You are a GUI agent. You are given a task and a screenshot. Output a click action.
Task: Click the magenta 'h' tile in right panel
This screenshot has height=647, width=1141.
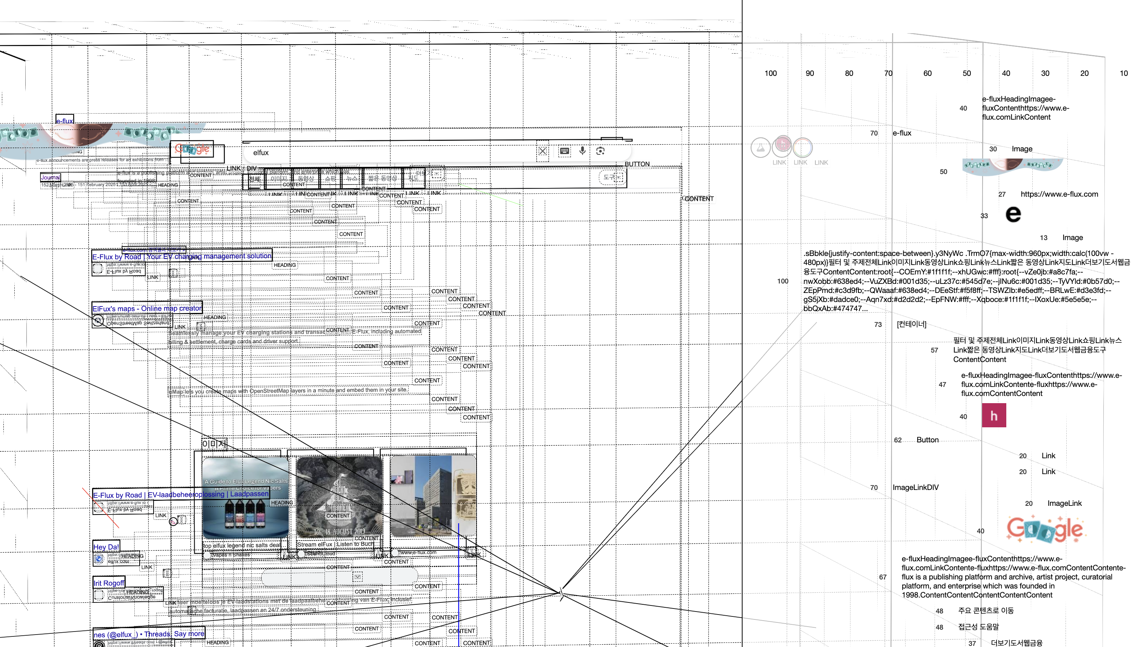(994, 416)
